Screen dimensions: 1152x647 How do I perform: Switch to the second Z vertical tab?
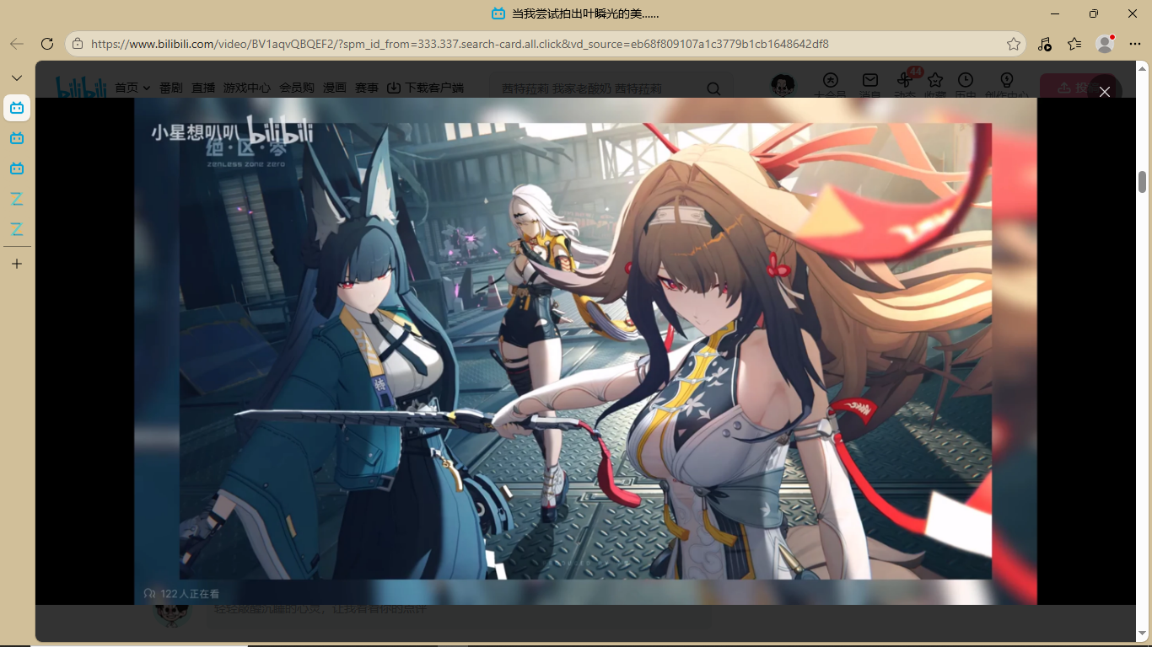pyautogui.click(x=17, y=229)
